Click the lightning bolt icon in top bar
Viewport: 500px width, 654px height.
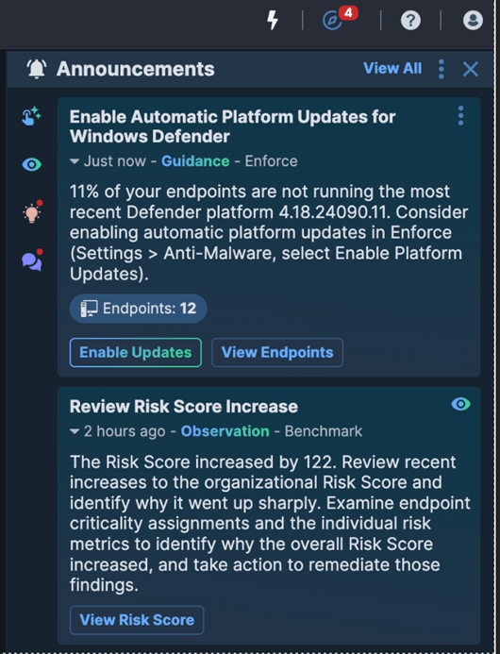[x=273, y=20]
